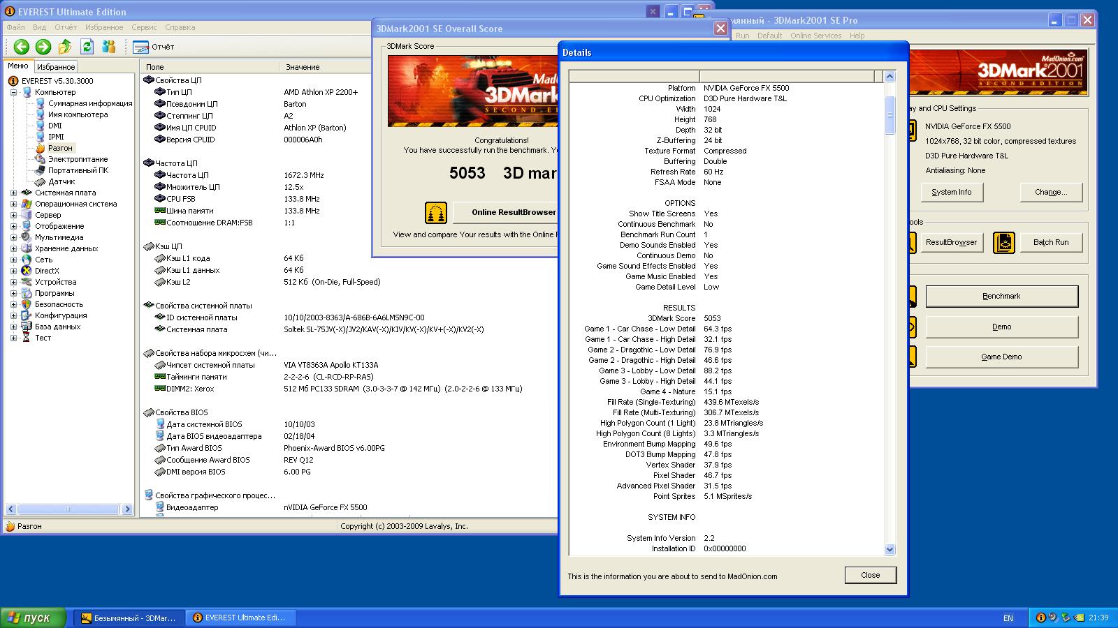Expand the DirectX tree node
This screenshot has height=628, width=1118.
coord(13,271)
